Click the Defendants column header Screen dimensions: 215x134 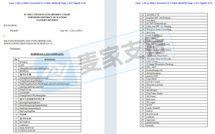(50, 59)
